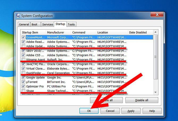178x121 pixels.
Task: Tick the Skype startup checkbox
Action: coord(24,91)
